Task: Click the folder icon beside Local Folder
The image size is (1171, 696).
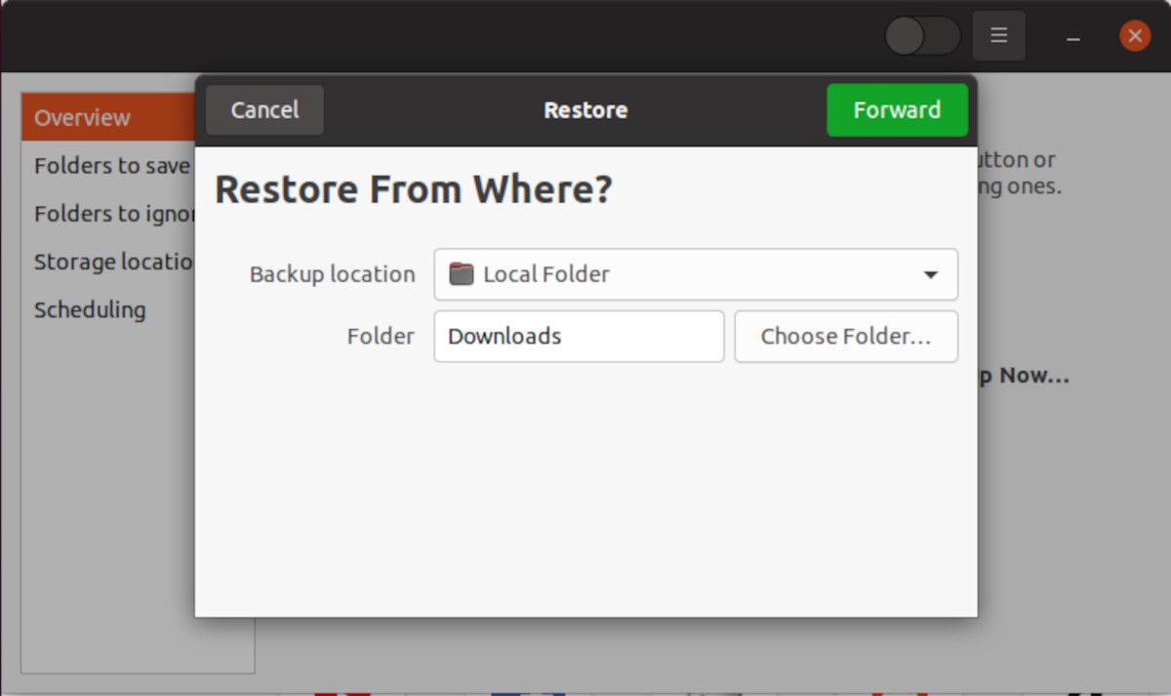Action: tap(462, 274)
